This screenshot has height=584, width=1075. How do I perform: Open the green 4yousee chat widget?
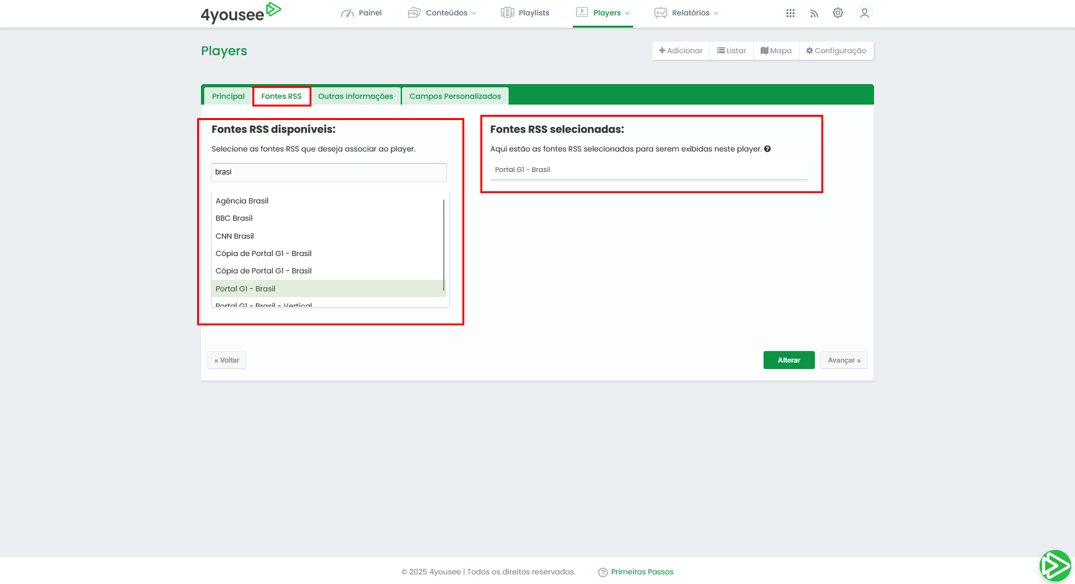(1055, 566)
